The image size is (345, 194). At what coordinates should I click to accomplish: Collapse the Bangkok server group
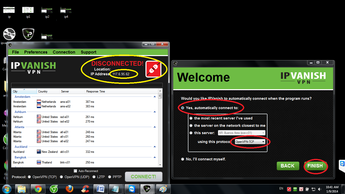click(155, 157)
